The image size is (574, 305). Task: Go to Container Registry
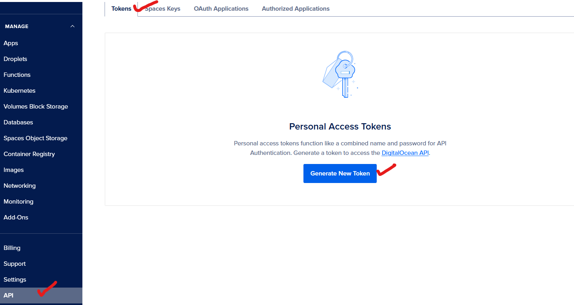[29, 154]
